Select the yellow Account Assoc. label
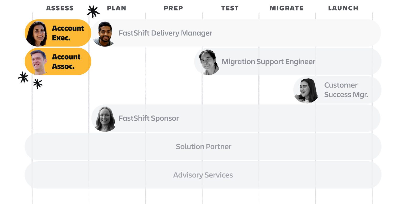 pyautogui.click(x=66, y=62)
